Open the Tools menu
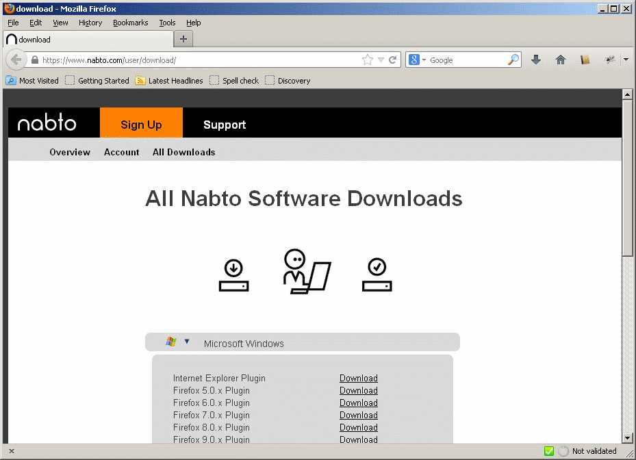This screenshot has height=460, width=636. coord(167,23)
